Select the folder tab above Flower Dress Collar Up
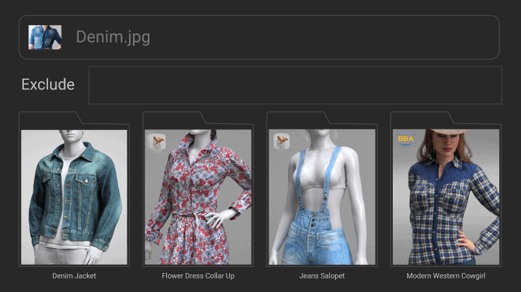The height and width of the screenshot is (292, 521). coord(172,118)
